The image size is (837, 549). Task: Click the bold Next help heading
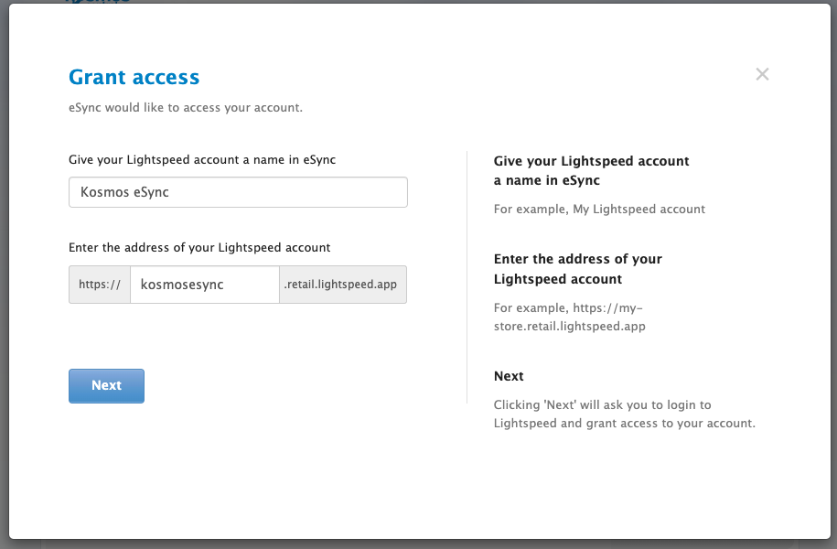click(x=509, y=376)
